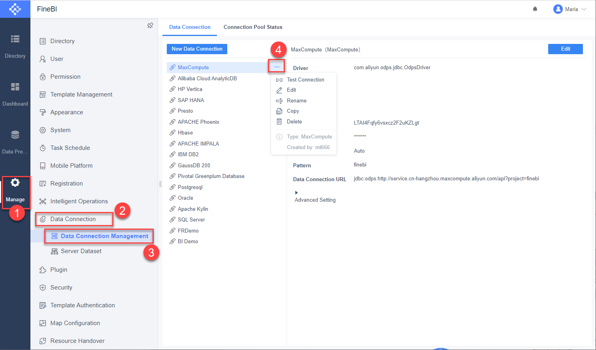
Task: Click the menu panel resize handle
Action: pos(160,184)
